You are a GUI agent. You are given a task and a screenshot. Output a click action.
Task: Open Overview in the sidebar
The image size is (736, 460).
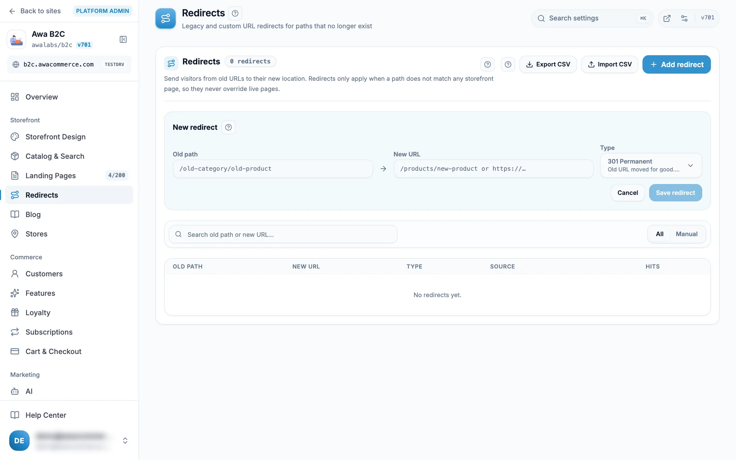point(69,97)
